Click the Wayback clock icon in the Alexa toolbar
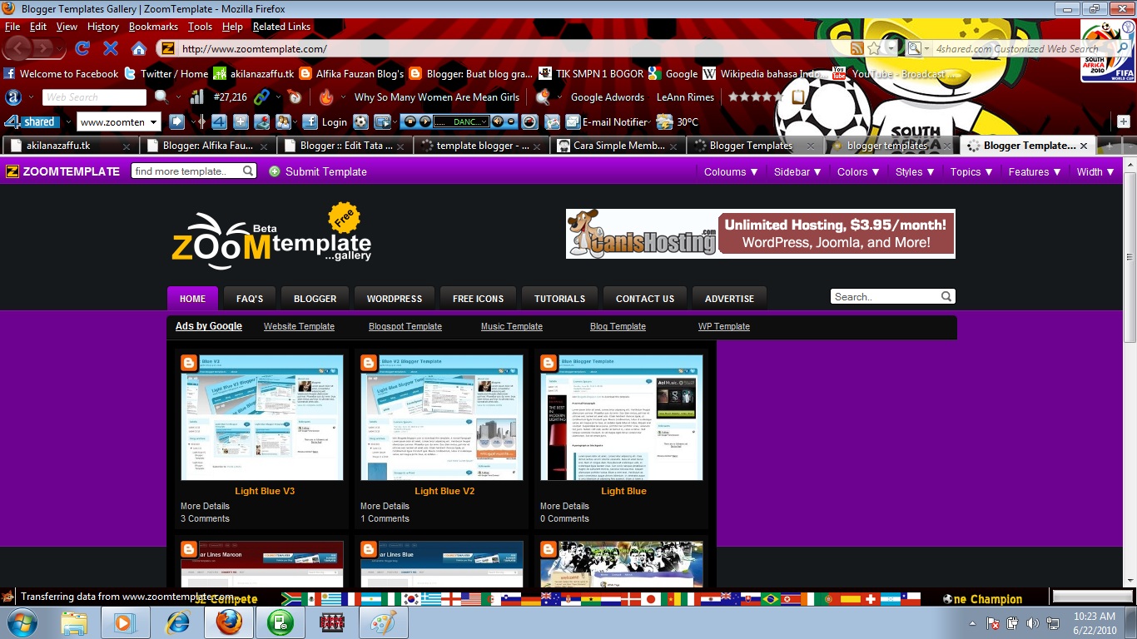Screen dimensions: 1137x639 [x=294, y=97]
